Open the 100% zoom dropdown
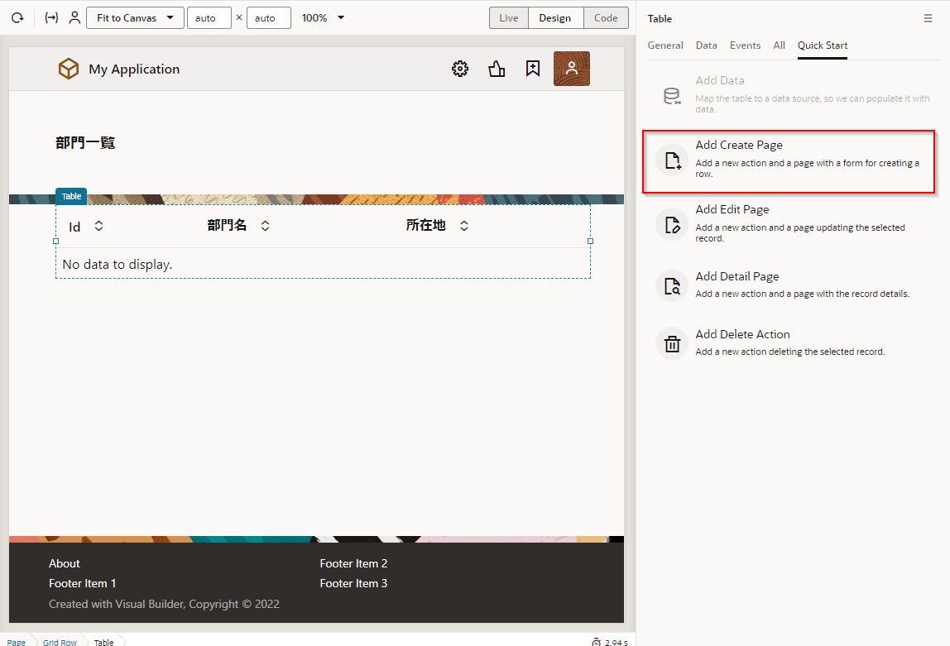 click(x=323, y=17)
